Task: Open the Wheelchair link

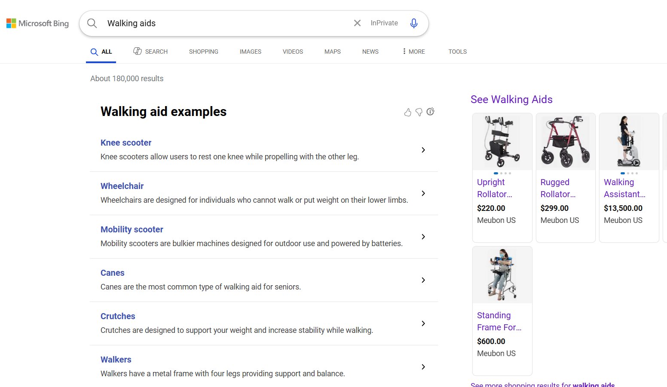Action: point(122,186)
